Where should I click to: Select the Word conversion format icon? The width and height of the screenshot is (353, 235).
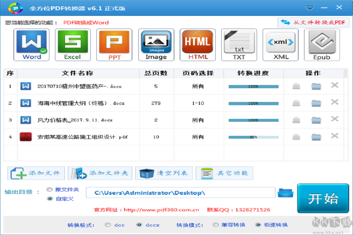tap(31, 44)
